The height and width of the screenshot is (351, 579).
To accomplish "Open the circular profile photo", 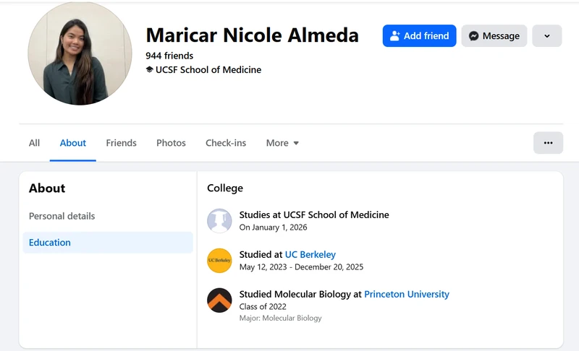I will 80,53.
